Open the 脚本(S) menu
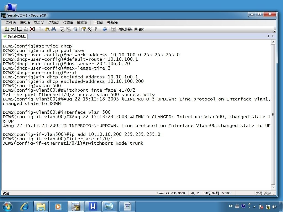Screen dimensions: 283x212 click(82, 23)
